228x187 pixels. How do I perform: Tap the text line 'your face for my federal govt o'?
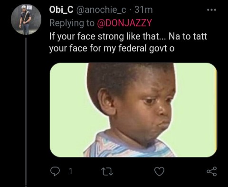pos(112,49)
